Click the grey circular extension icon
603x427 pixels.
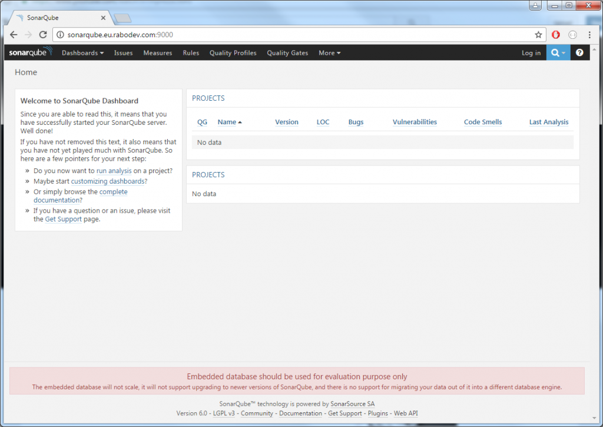pyautogui.click(x=572, y=35)
